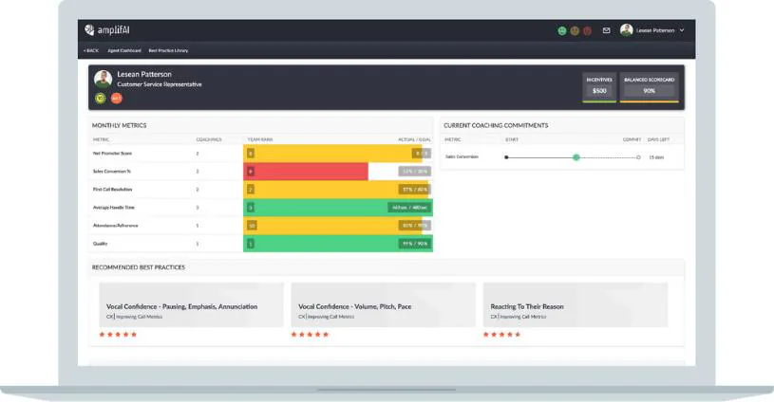Click the yellow Net Promoter Score bar
The height and width of the screenshot is (402, 774).
tap(332, 154)
